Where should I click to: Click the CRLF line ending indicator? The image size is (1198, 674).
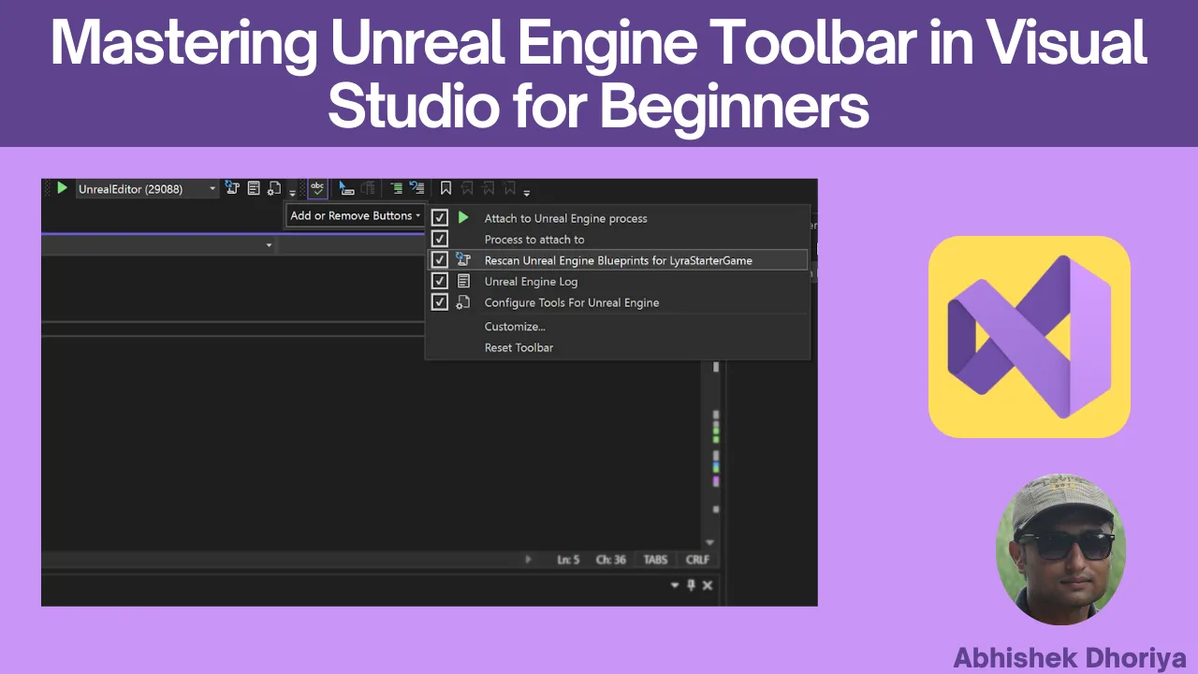[697, 560]
